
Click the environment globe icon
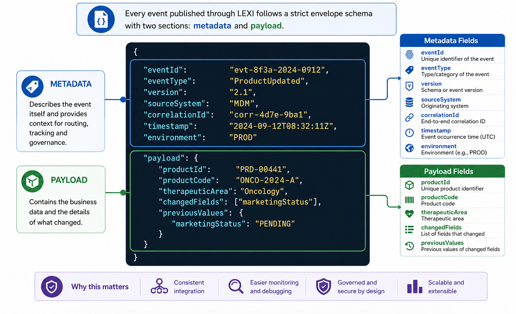pyautogui.click(x=409, y=149)
